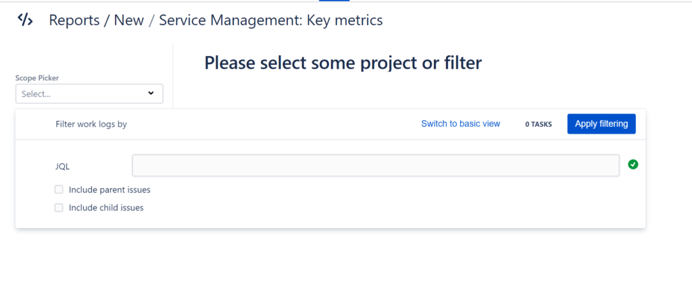
Task: Click the Filter work logs by heading
Action: 91,124
